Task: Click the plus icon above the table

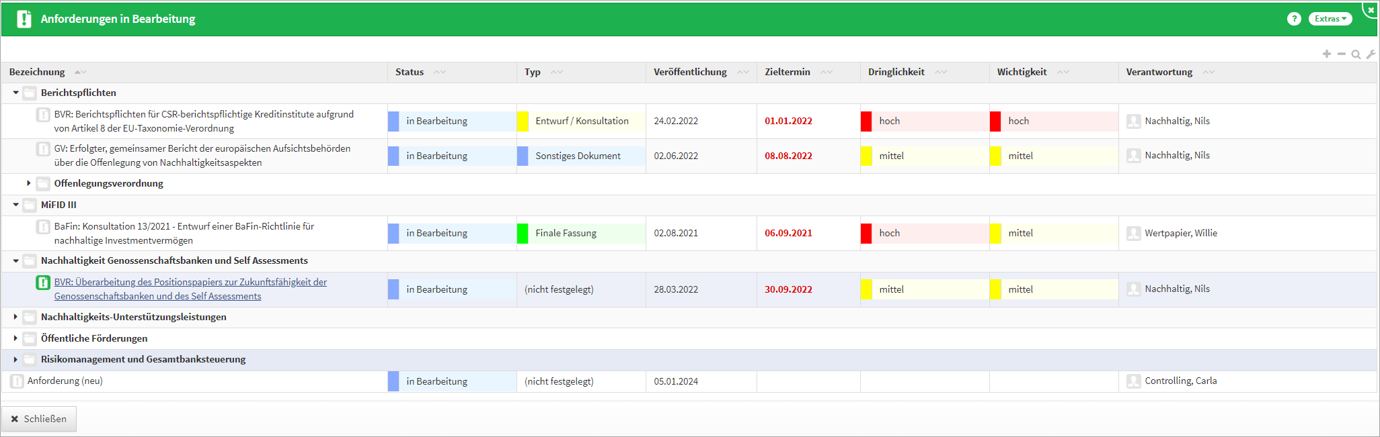Action: click(x=1326, y=54)
